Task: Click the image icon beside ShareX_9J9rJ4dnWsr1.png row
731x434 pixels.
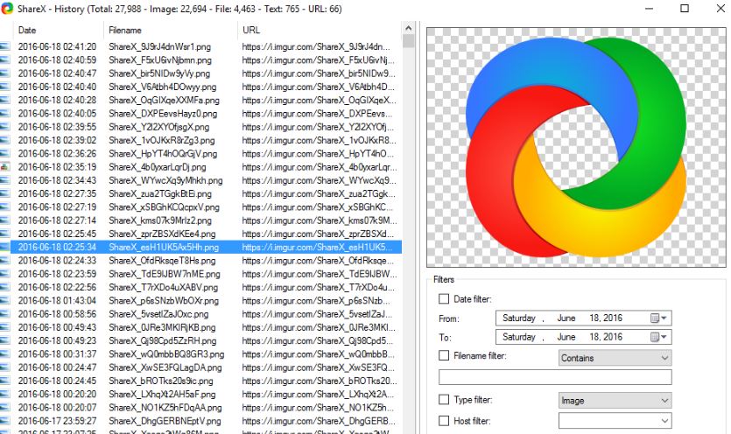Action: click(x=4, y=46)
